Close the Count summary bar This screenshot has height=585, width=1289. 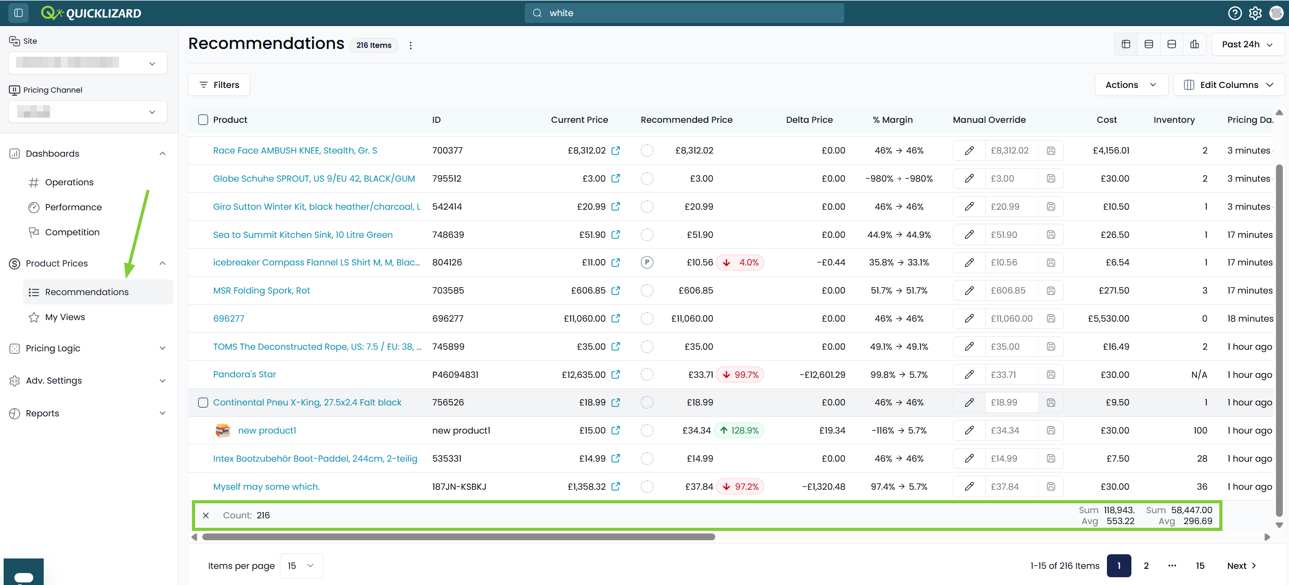(206, 515)
